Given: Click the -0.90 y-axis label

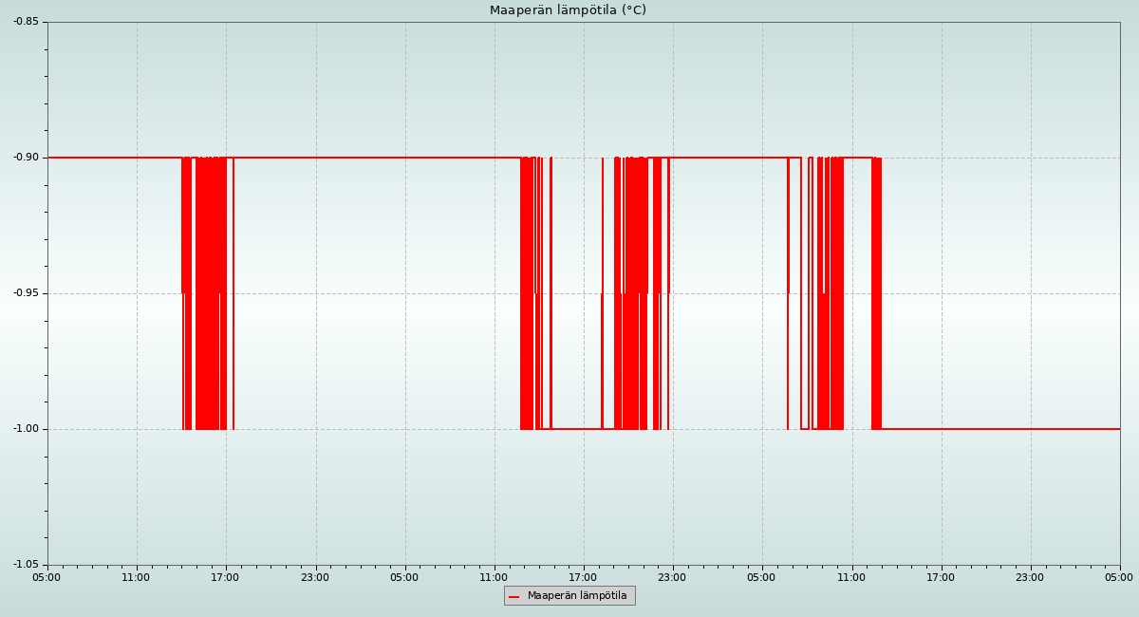Looking at the screenshot, I should (x=26, y=158).
